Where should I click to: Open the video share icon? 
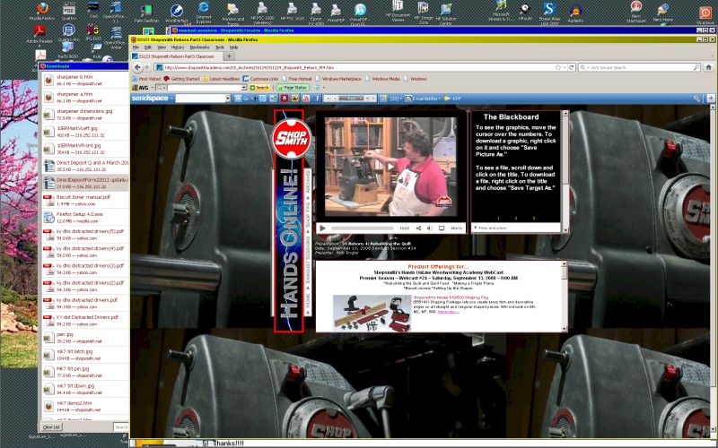click(x=418, y=228)
